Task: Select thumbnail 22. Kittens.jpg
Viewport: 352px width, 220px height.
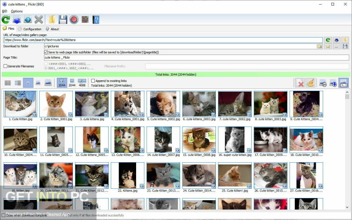Action: [127, 176]
